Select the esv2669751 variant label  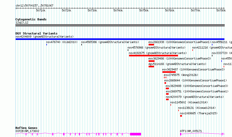197,91
